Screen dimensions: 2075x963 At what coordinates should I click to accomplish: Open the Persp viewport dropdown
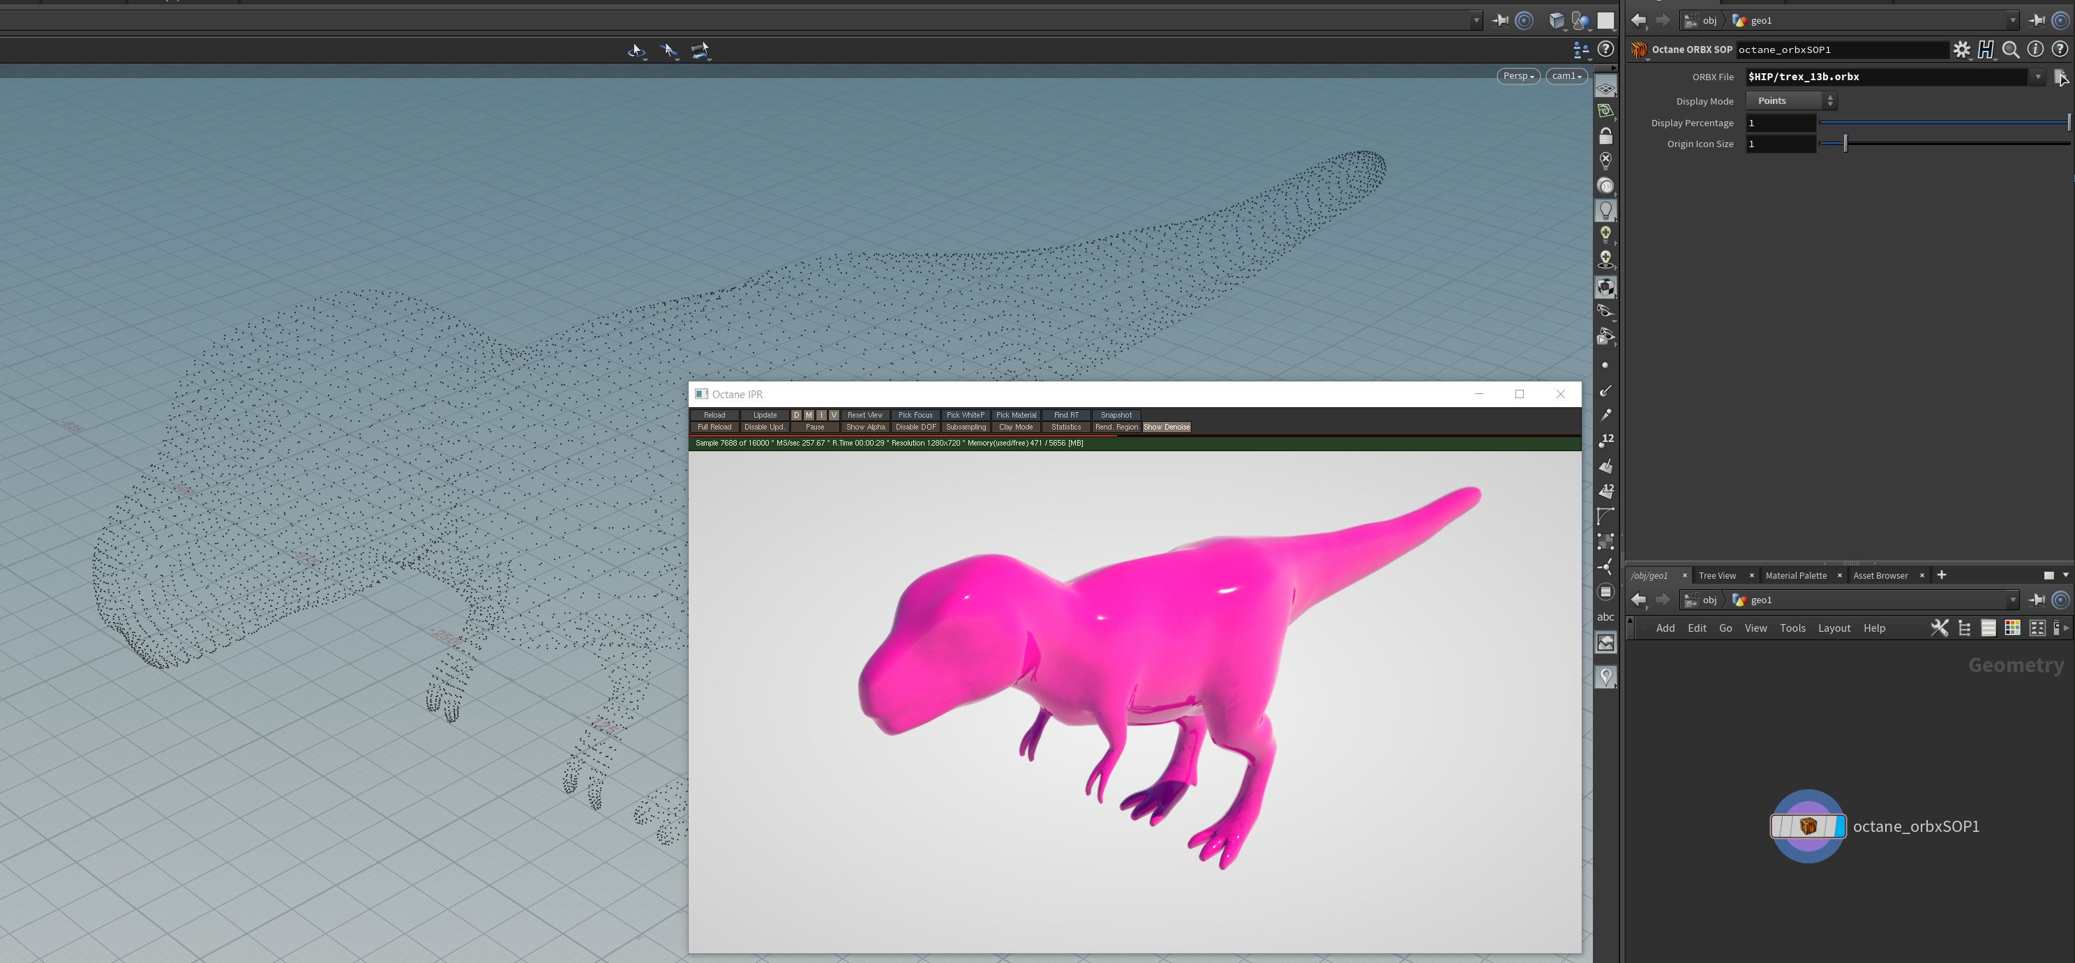[x=1518, y=76]
